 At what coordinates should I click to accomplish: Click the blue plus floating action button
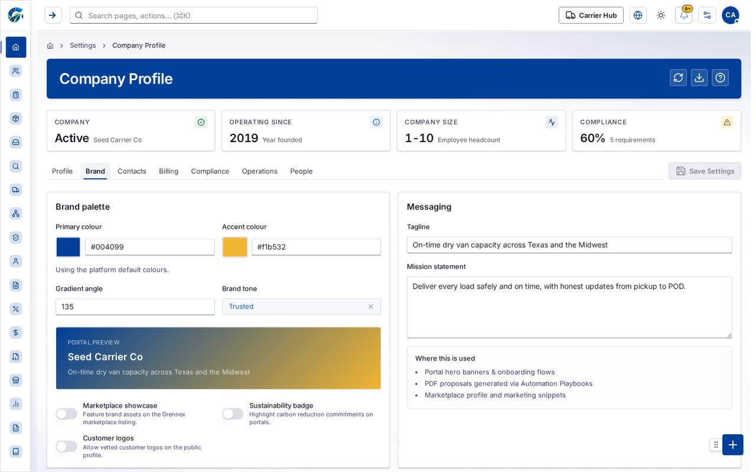point(732,445)
